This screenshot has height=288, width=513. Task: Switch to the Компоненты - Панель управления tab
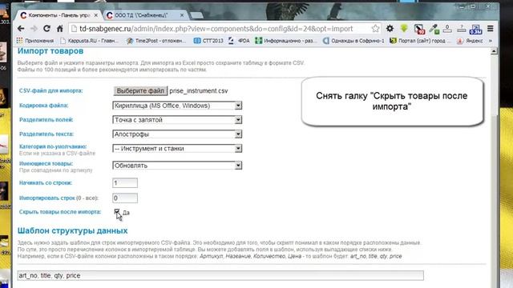pos(59,15)
